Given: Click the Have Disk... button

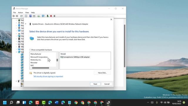Looking at the screenshot, I should click(102, 73).
